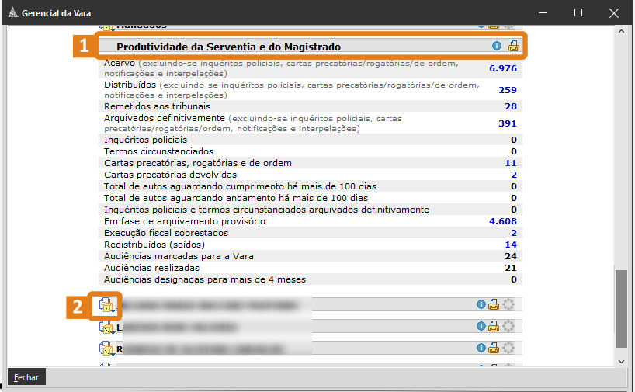Image resolution: width=635 pixels, height=392 pixels.
Task: Click printer icon on row starting with R
Action: (494, 349)
